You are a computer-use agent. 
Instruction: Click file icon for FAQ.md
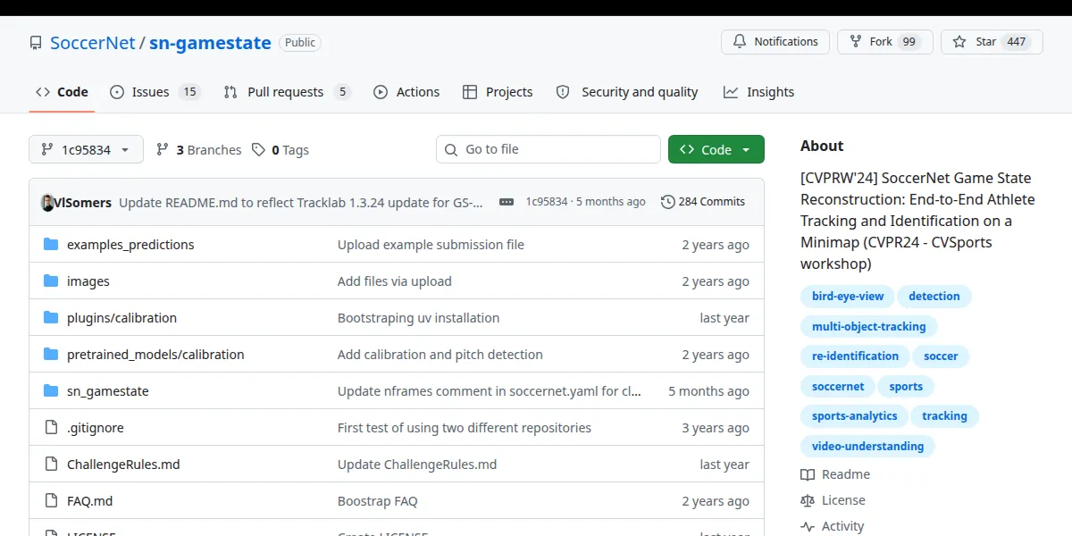tap(51, 501)
